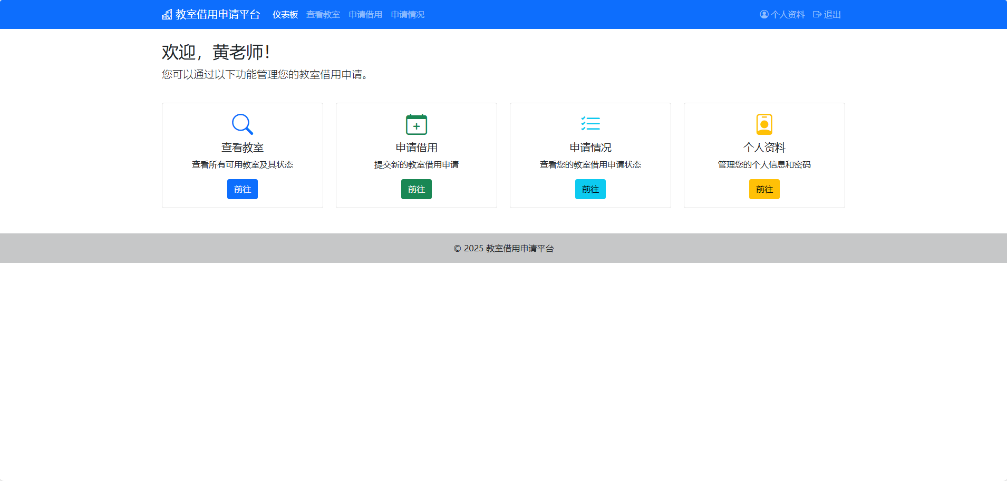Open 申请借用 in the navbar

[365, 15]
